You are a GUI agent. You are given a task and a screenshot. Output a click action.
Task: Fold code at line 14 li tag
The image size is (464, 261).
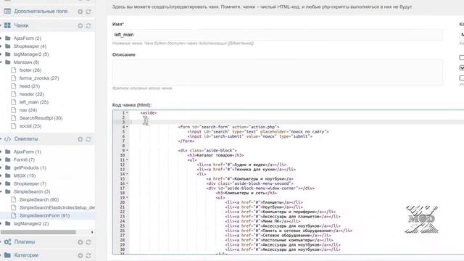tap(128, 174)
